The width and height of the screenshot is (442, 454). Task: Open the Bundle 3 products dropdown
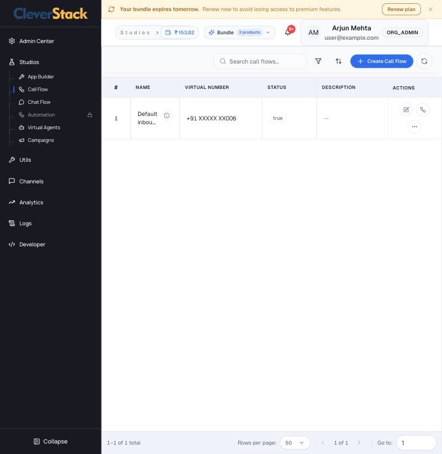click(x=239, y=33)
